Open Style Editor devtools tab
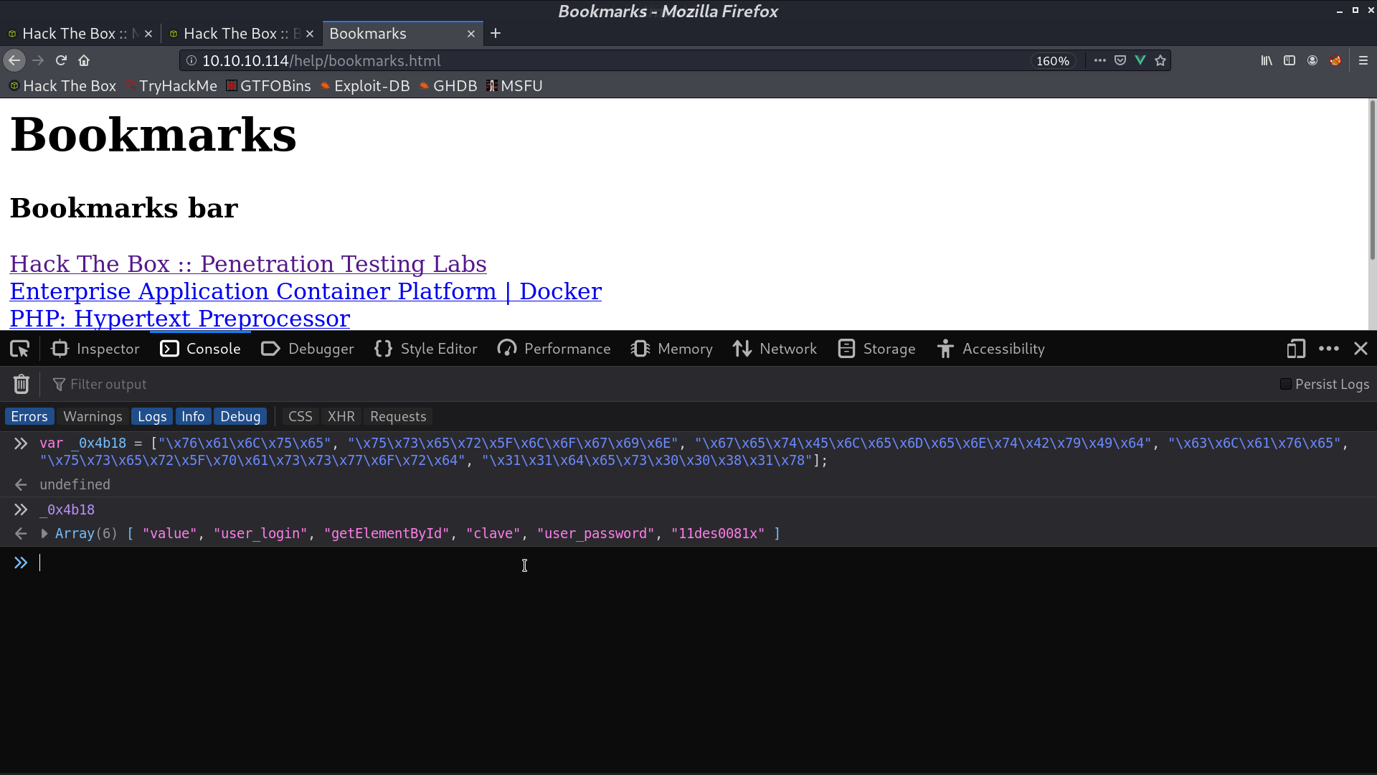1377x775 pixels. click(x=425, y=349)
